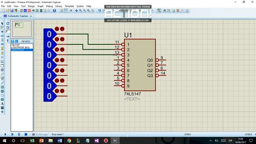Zoom to area with the last magnifier
The width and height of the screenshot is (256, 144).
pyautogui.click(x=92, y=11)
